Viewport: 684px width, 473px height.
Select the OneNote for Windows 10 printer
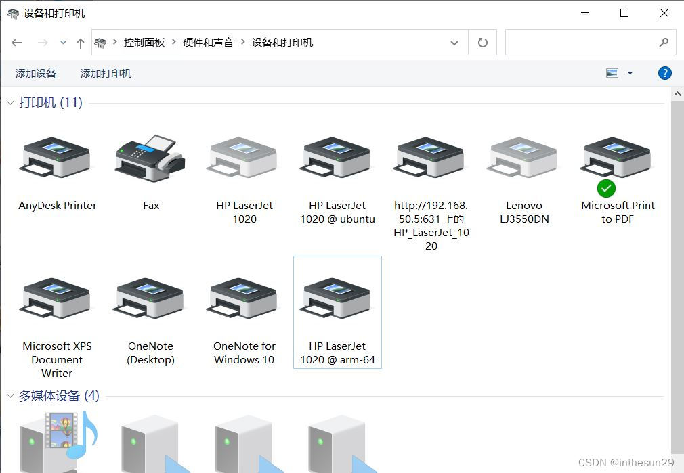pyautogui.click(x=242, y=298)
